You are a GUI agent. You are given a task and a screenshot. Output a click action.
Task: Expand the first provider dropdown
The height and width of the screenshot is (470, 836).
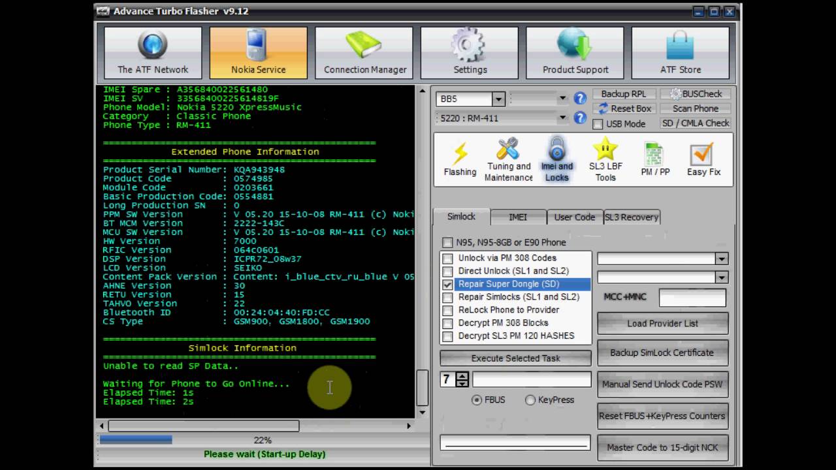point(721,258)
